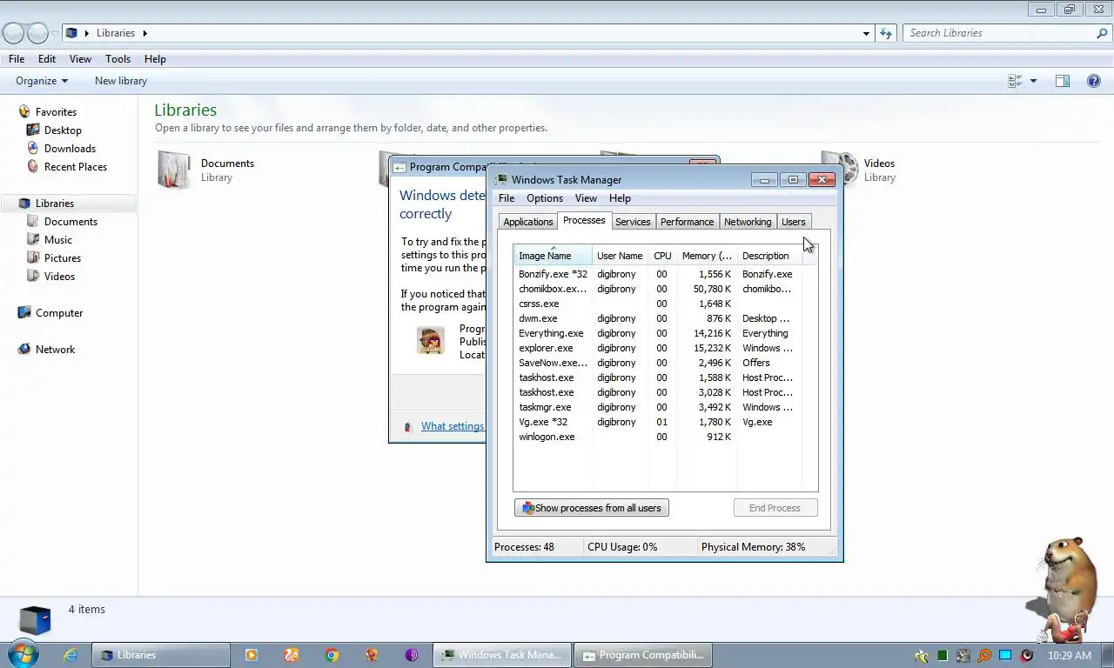Launch Google Chrome from the taskbar
1114x668 pixels.
click(332, 655)
